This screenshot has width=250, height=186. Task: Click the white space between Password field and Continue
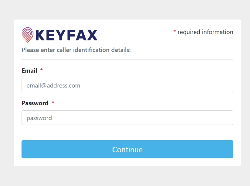pyautogui.click(x=127, y=133)
